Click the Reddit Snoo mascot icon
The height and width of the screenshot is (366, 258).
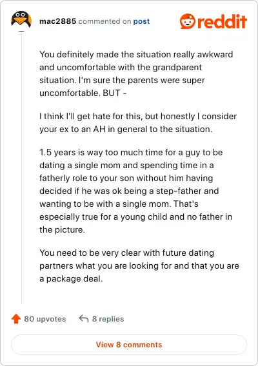point(188,21)
